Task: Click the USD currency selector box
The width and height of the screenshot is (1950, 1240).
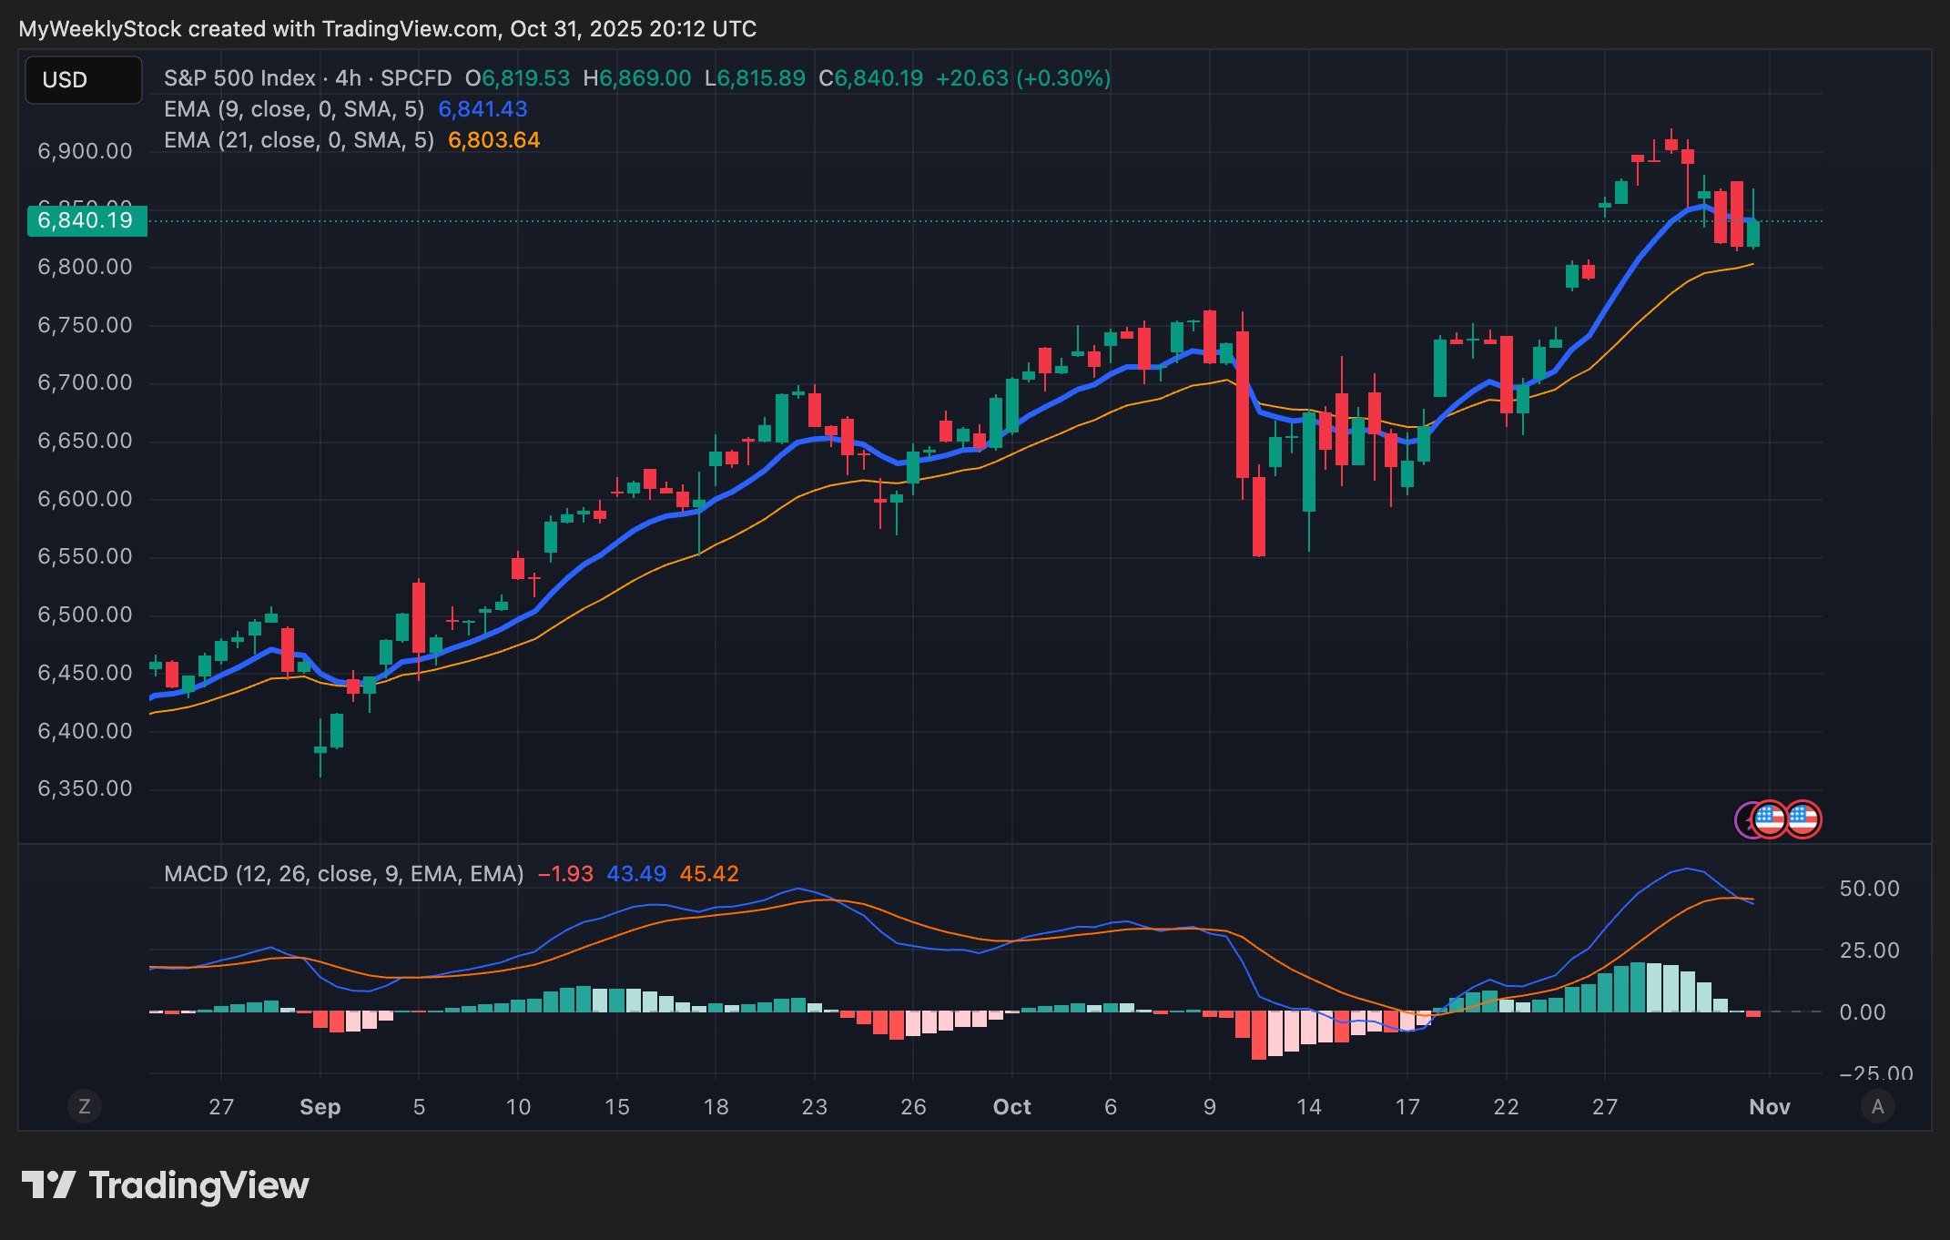Action: click(83, 80)
